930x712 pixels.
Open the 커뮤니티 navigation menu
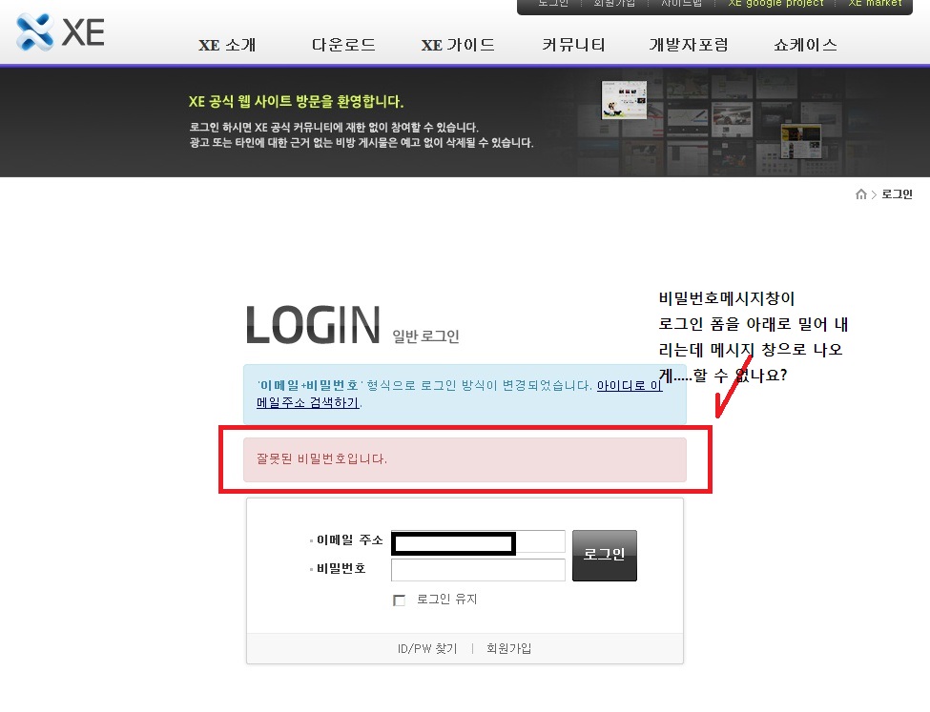click(573, 44)
